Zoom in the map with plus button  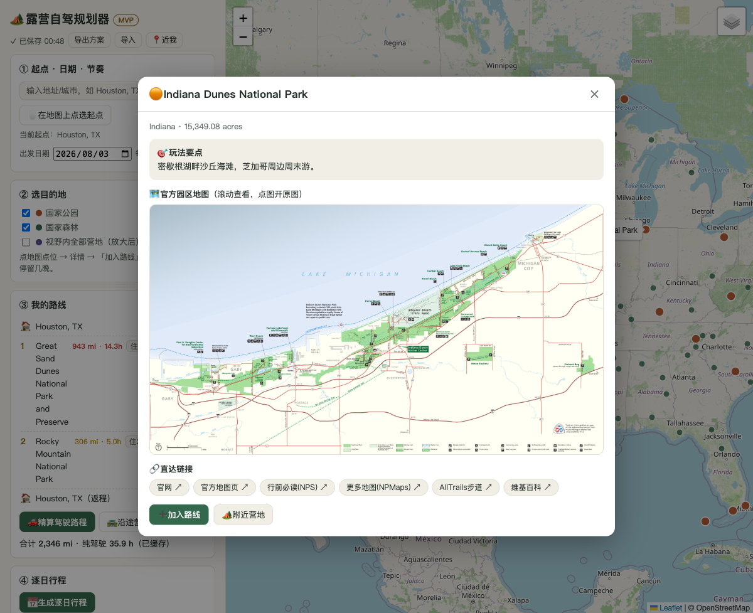coord(243,18)
